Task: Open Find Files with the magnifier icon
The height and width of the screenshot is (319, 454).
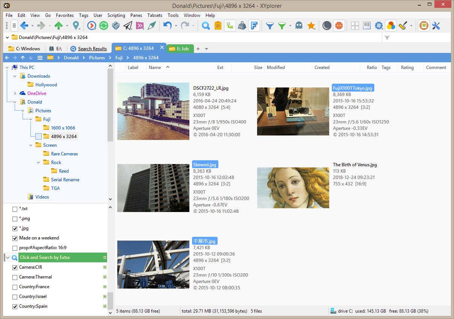Action: click(x=206, y=26)
